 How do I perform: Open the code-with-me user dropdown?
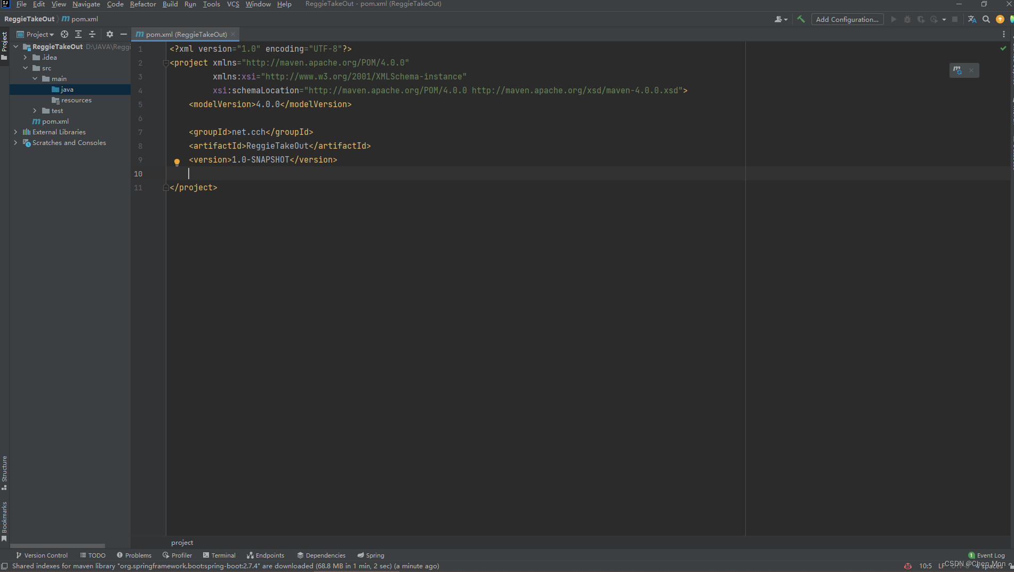[781, 19]
